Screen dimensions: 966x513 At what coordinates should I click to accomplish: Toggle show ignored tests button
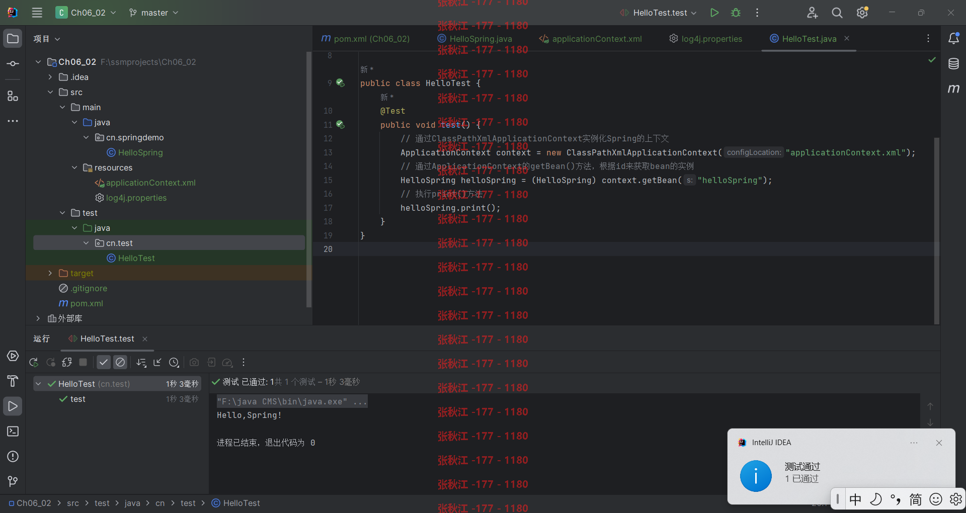[x=120, y=362]
